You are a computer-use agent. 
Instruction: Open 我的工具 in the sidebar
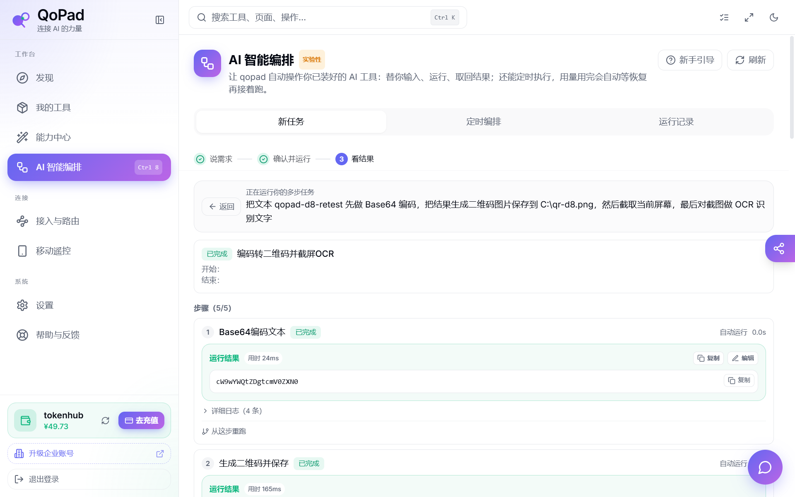89,108
